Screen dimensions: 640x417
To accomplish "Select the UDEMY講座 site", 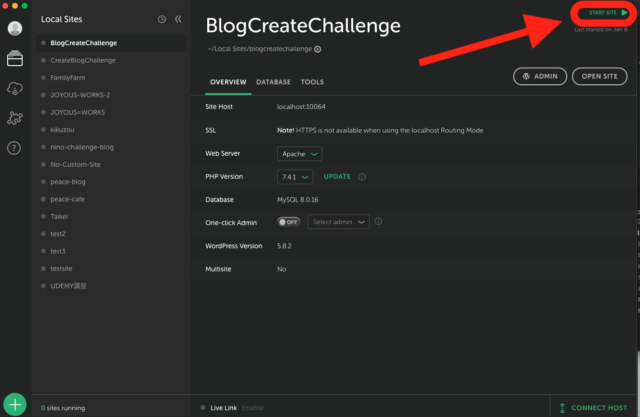I will [x=111, y=286].
